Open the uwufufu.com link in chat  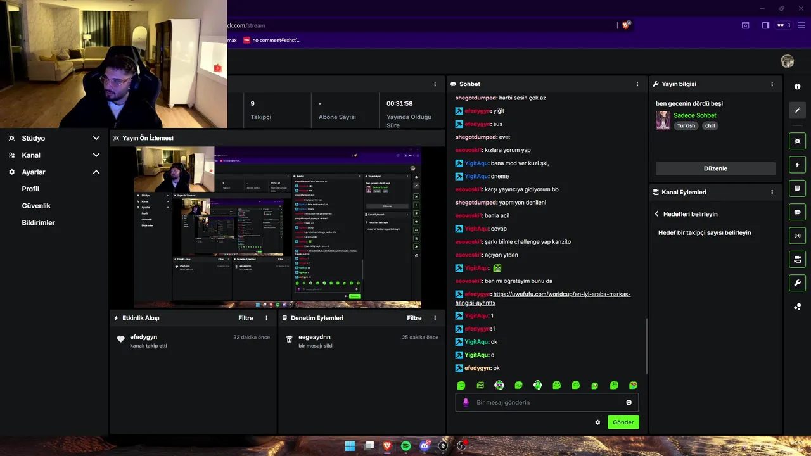[543, 298]
